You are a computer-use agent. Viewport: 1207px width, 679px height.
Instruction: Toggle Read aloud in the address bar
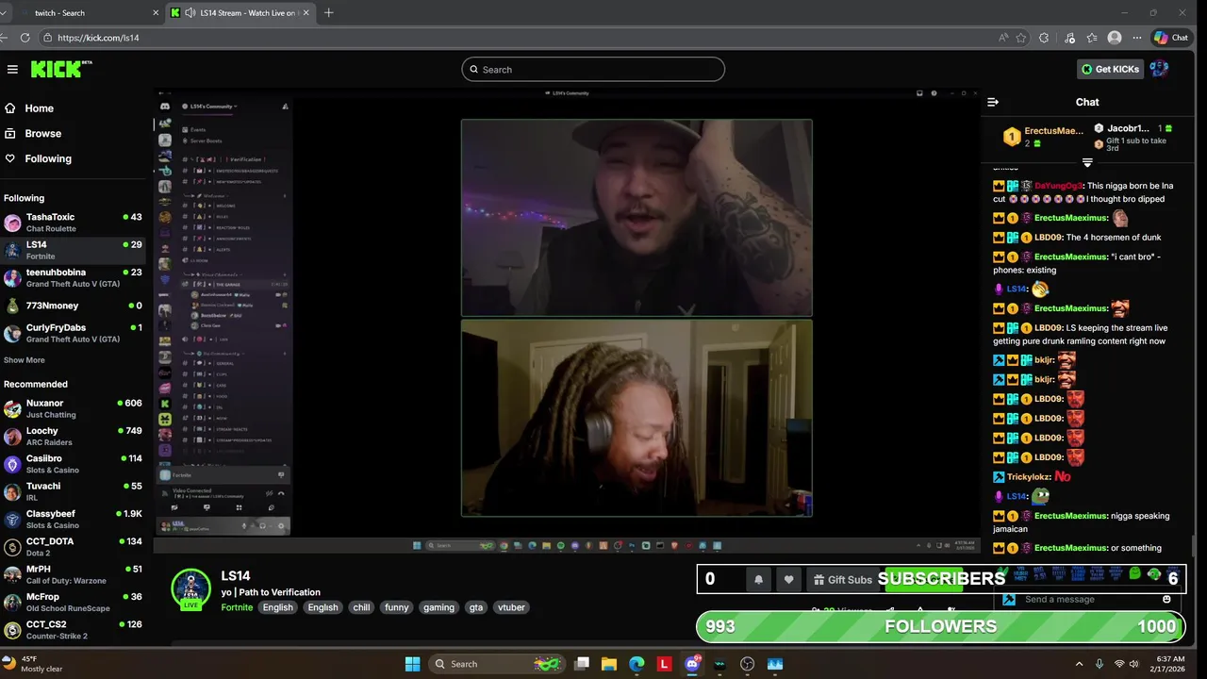point(1003,38)
